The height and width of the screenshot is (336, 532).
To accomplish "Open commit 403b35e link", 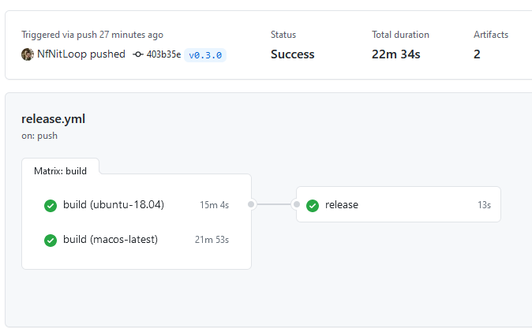I will point(163,54).
